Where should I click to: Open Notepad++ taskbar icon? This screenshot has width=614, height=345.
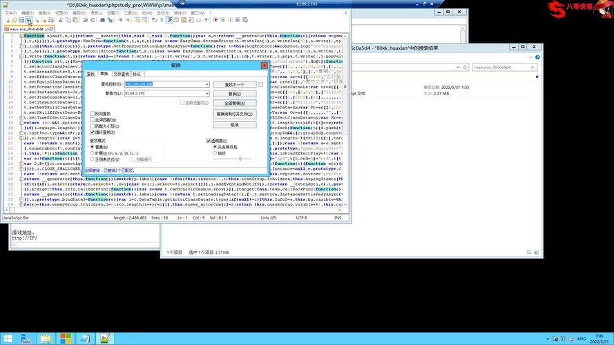coord(105,338)
